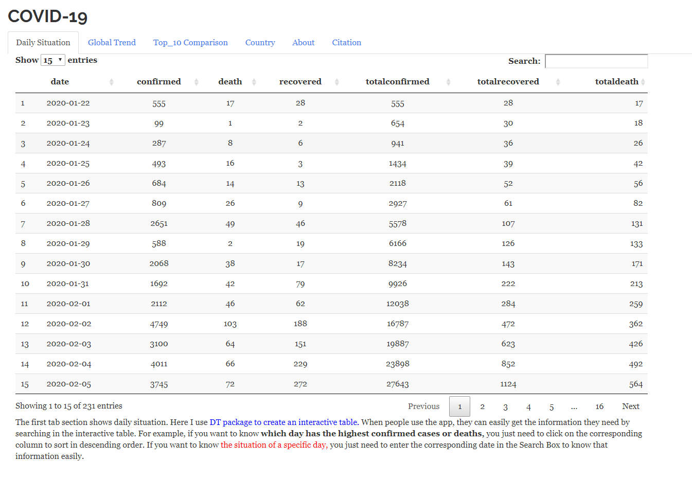Open the Top_10 Comparison tab
692x479 pixels.
click(190, 43)
